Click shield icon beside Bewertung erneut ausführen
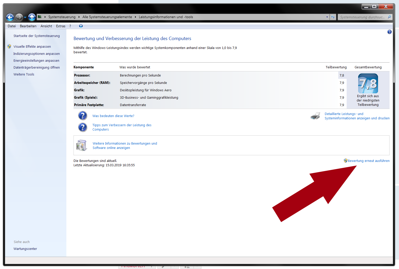Image resolution: width=399 pixels, height=269 pixels. click(345, 161)
